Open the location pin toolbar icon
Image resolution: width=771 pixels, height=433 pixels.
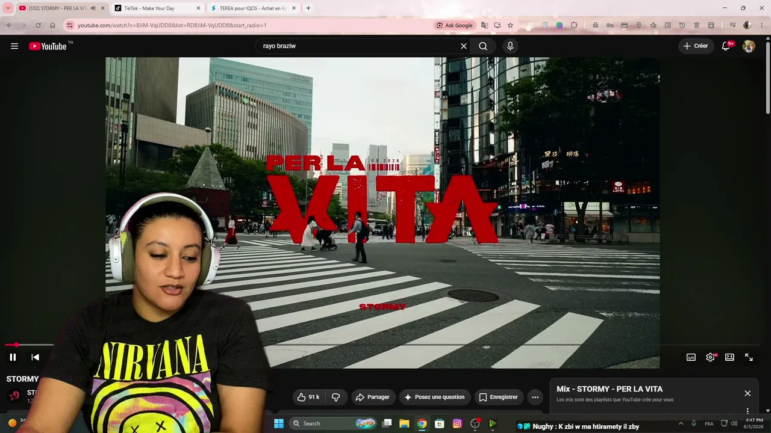click(x=638, y=25)
